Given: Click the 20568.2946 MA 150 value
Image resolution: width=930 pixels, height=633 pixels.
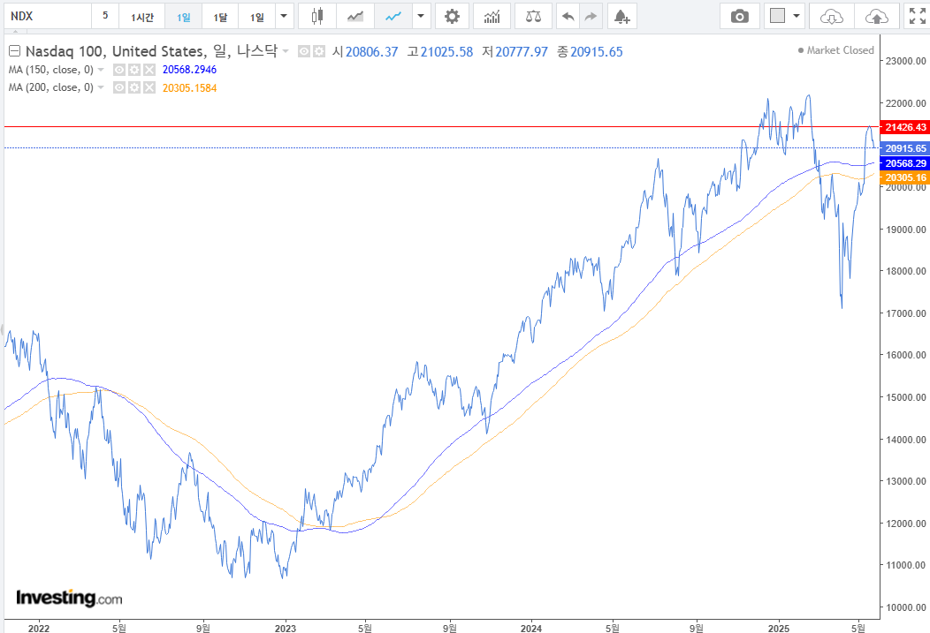Looking at the screenshot, I should click(x=190, y=70).
